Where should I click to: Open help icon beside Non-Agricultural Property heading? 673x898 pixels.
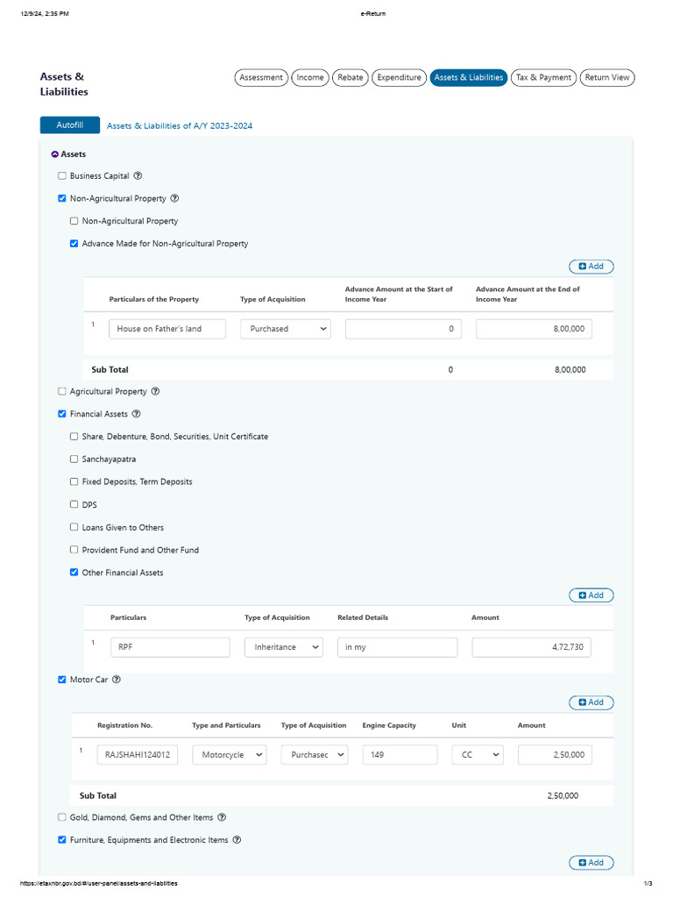click(174, 198)
